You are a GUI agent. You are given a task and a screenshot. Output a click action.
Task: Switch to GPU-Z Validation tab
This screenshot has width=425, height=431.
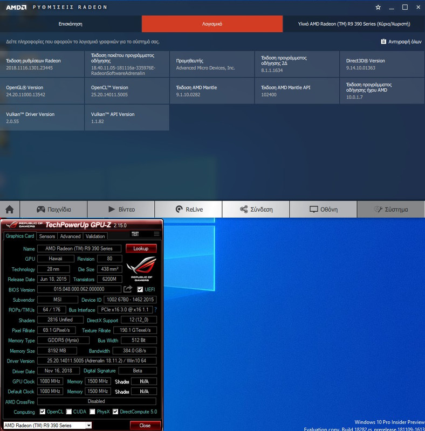95,237
